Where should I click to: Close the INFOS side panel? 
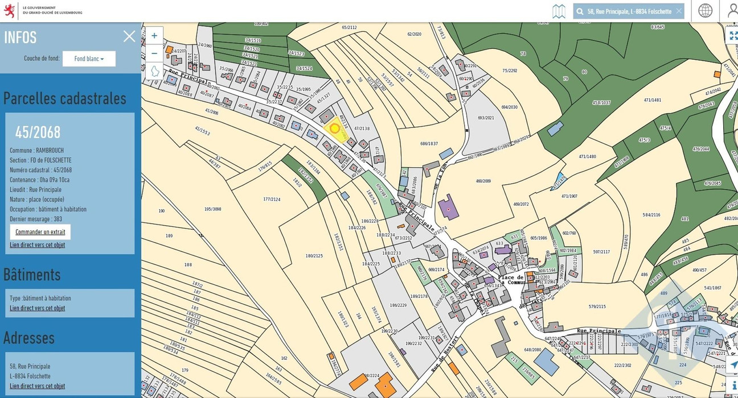[129, 36]
